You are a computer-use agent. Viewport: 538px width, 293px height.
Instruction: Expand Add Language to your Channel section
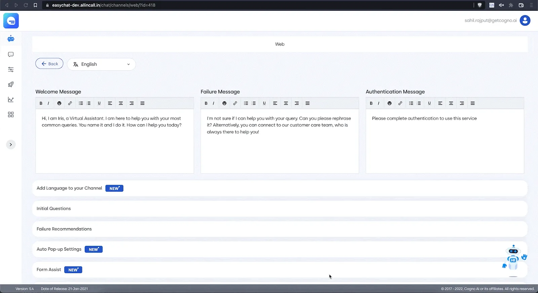coord(280,188)
